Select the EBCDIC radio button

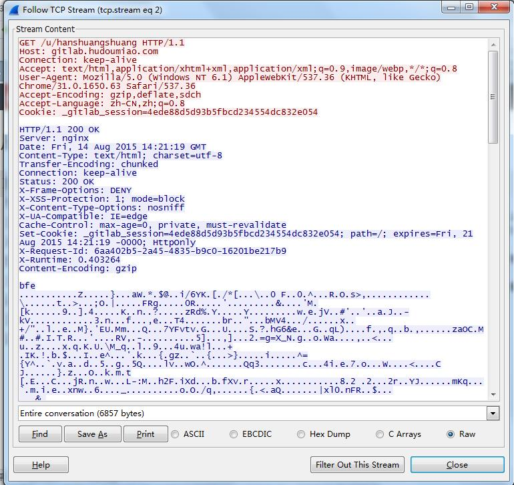[x=234, y=434]
